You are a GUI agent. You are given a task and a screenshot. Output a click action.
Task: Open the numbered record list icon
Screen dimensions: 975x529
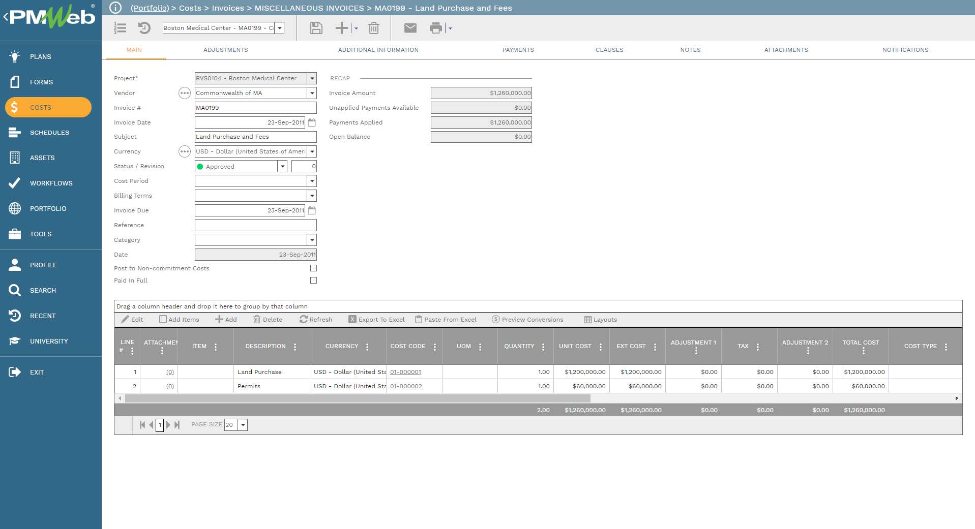pos(120,28)
